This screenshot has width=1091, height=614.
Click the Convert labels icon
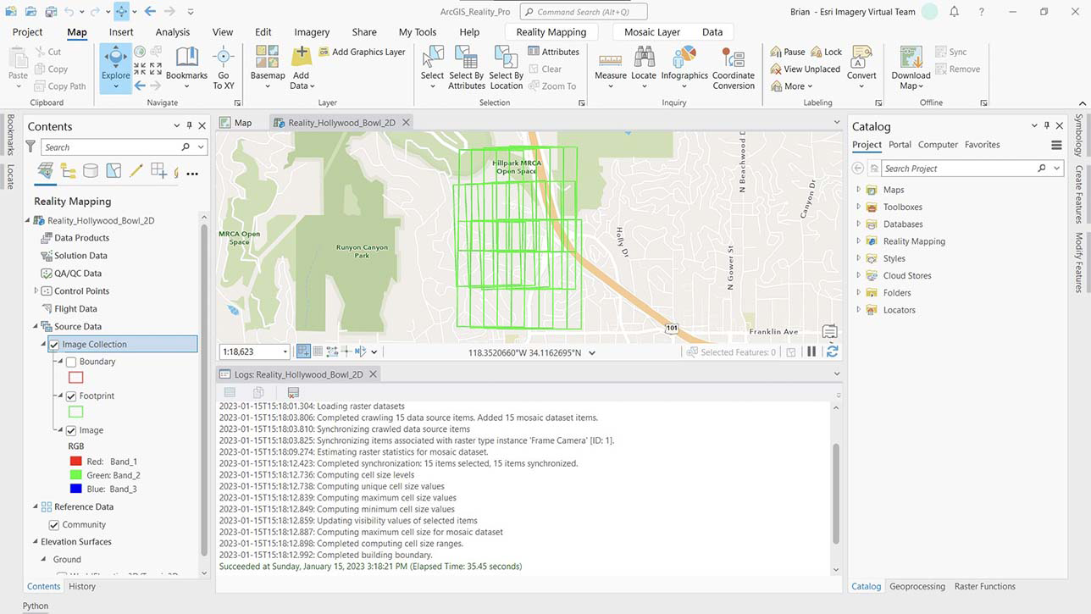click(861, 57)
